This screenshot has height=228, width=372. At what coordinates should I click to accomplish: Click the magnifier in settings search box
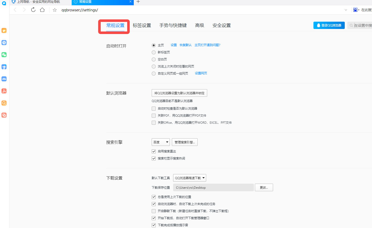click(x=351, y=25)
